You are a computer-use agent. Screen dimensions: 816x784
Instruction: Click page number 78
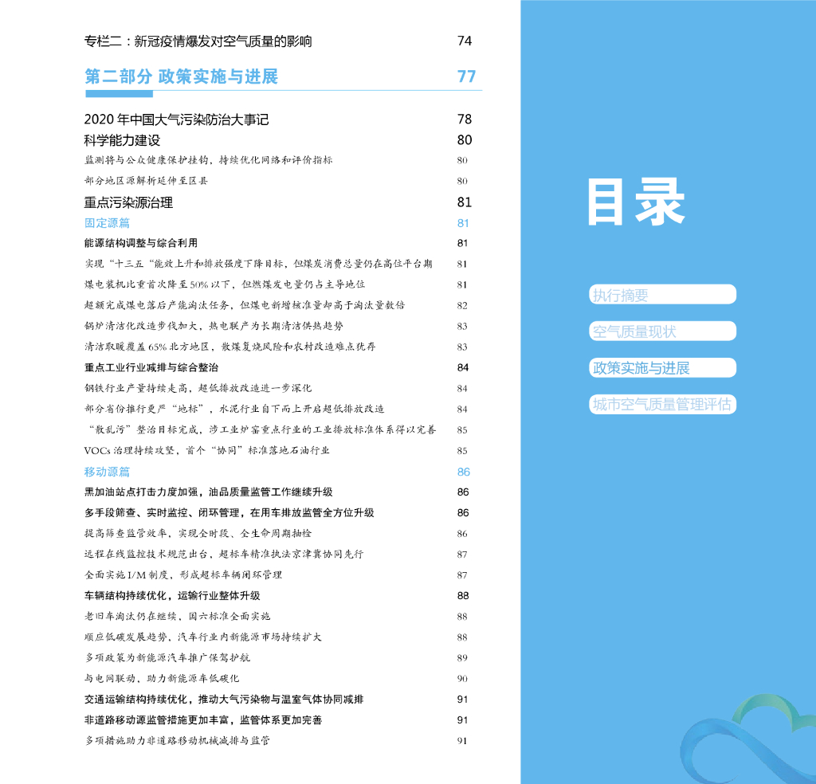(x=465, y=120)
